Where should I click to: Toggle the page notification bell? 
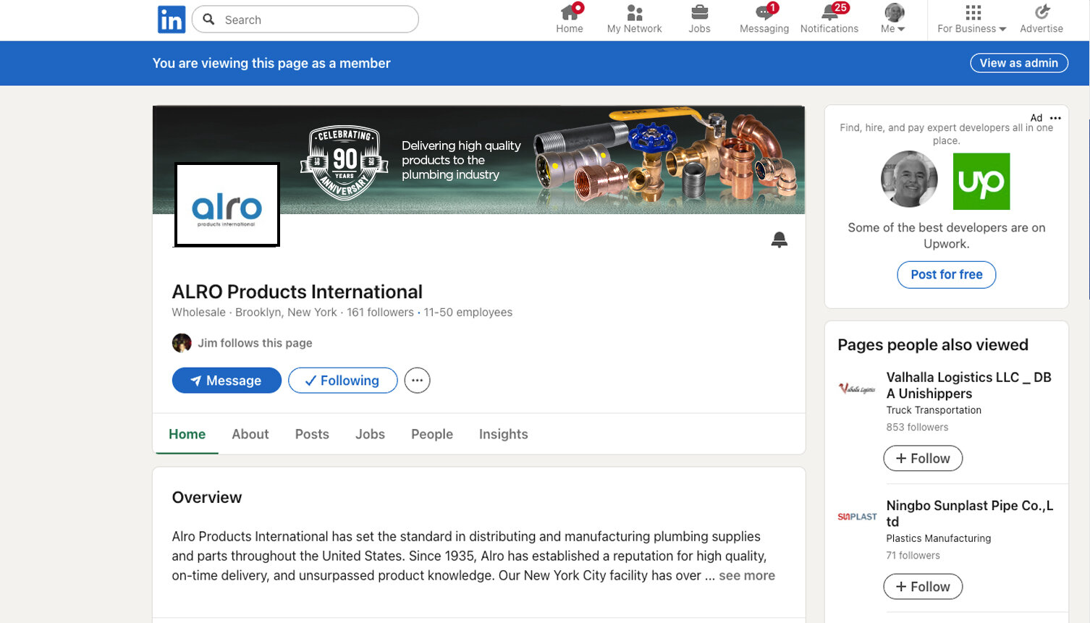[x=779, y=240]
